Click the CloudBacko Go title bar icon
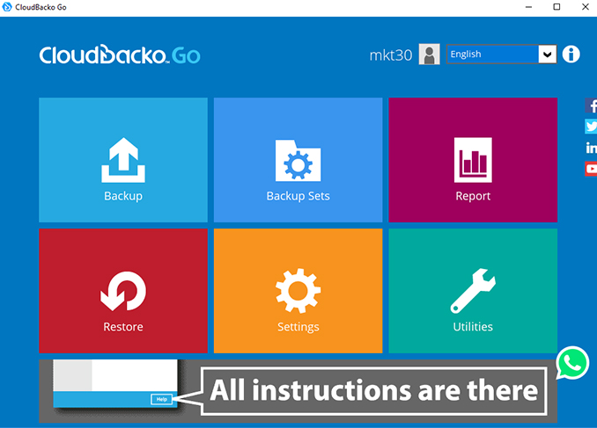The image size is (597, 428). [7, 7]
